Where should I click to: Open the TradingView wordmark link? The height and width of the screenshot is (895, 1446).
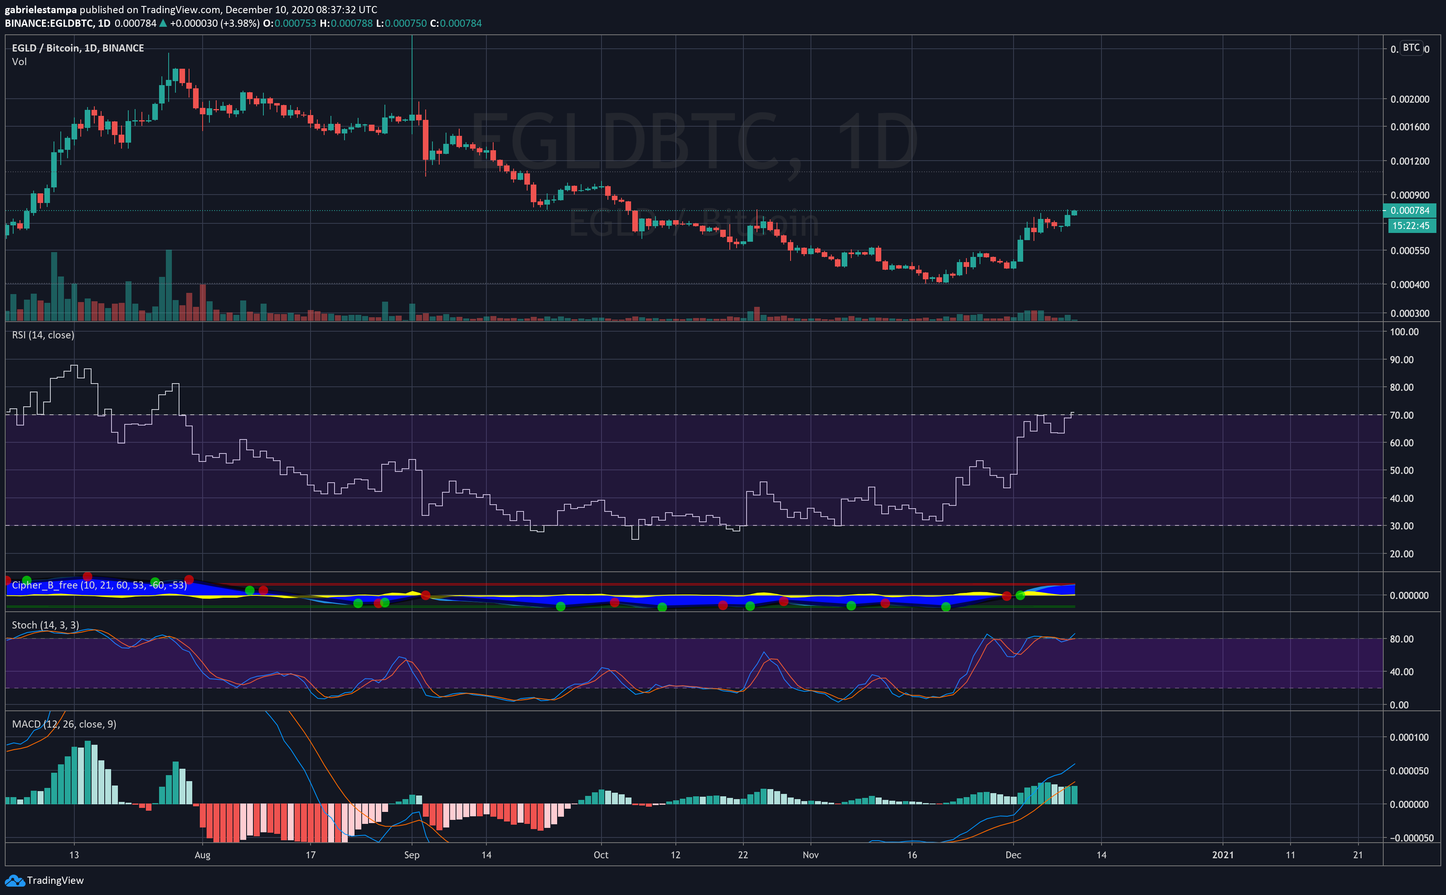[x=55, y=880]
